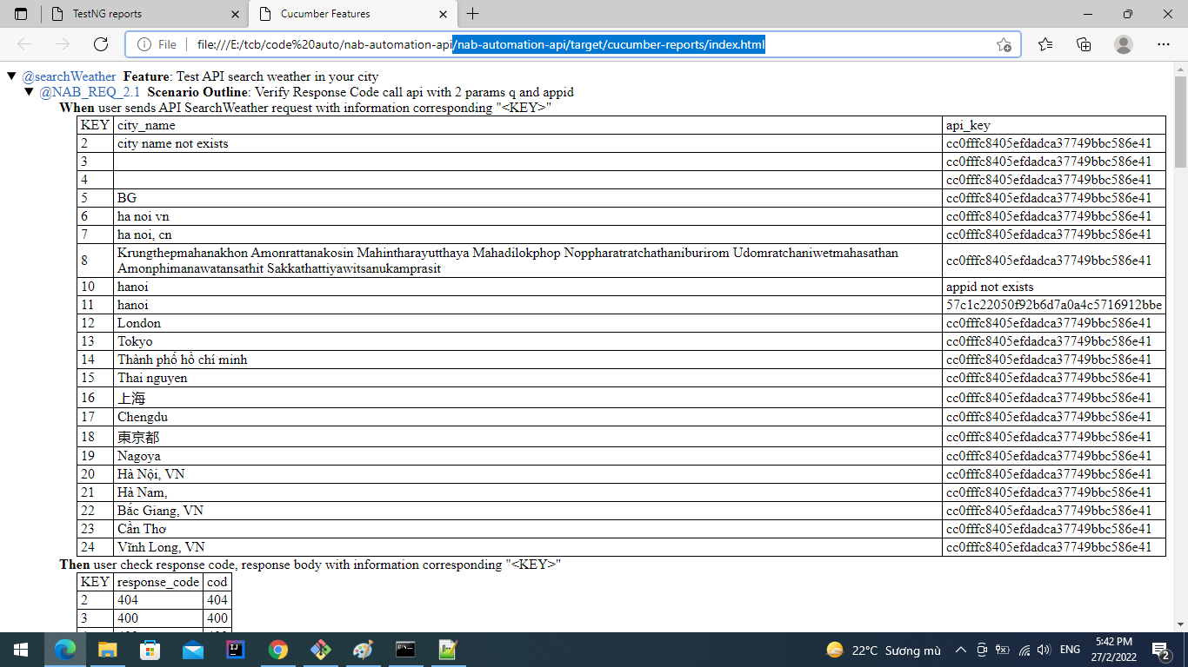Open the network status tray icon
This screenshot has height=667, width=1188.
click(1024, 650)
